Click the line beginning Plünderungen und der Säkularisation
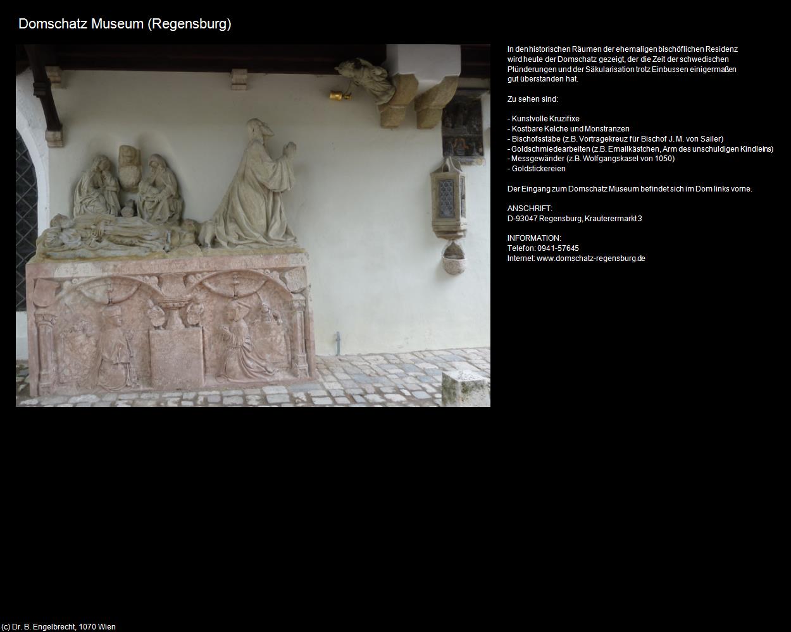Image resolution: width=791 pixels, height=632 pixels. point(622,70)
